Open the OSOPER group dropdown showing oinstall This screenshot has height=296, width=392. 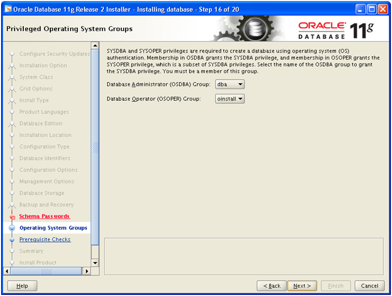point(230,99)
